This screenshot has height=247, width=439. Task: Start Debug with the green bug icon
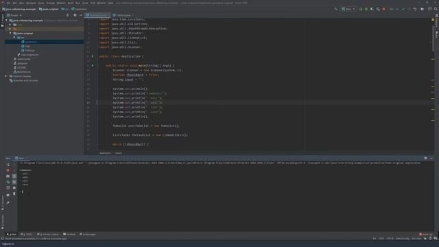(x=366, y=9)
